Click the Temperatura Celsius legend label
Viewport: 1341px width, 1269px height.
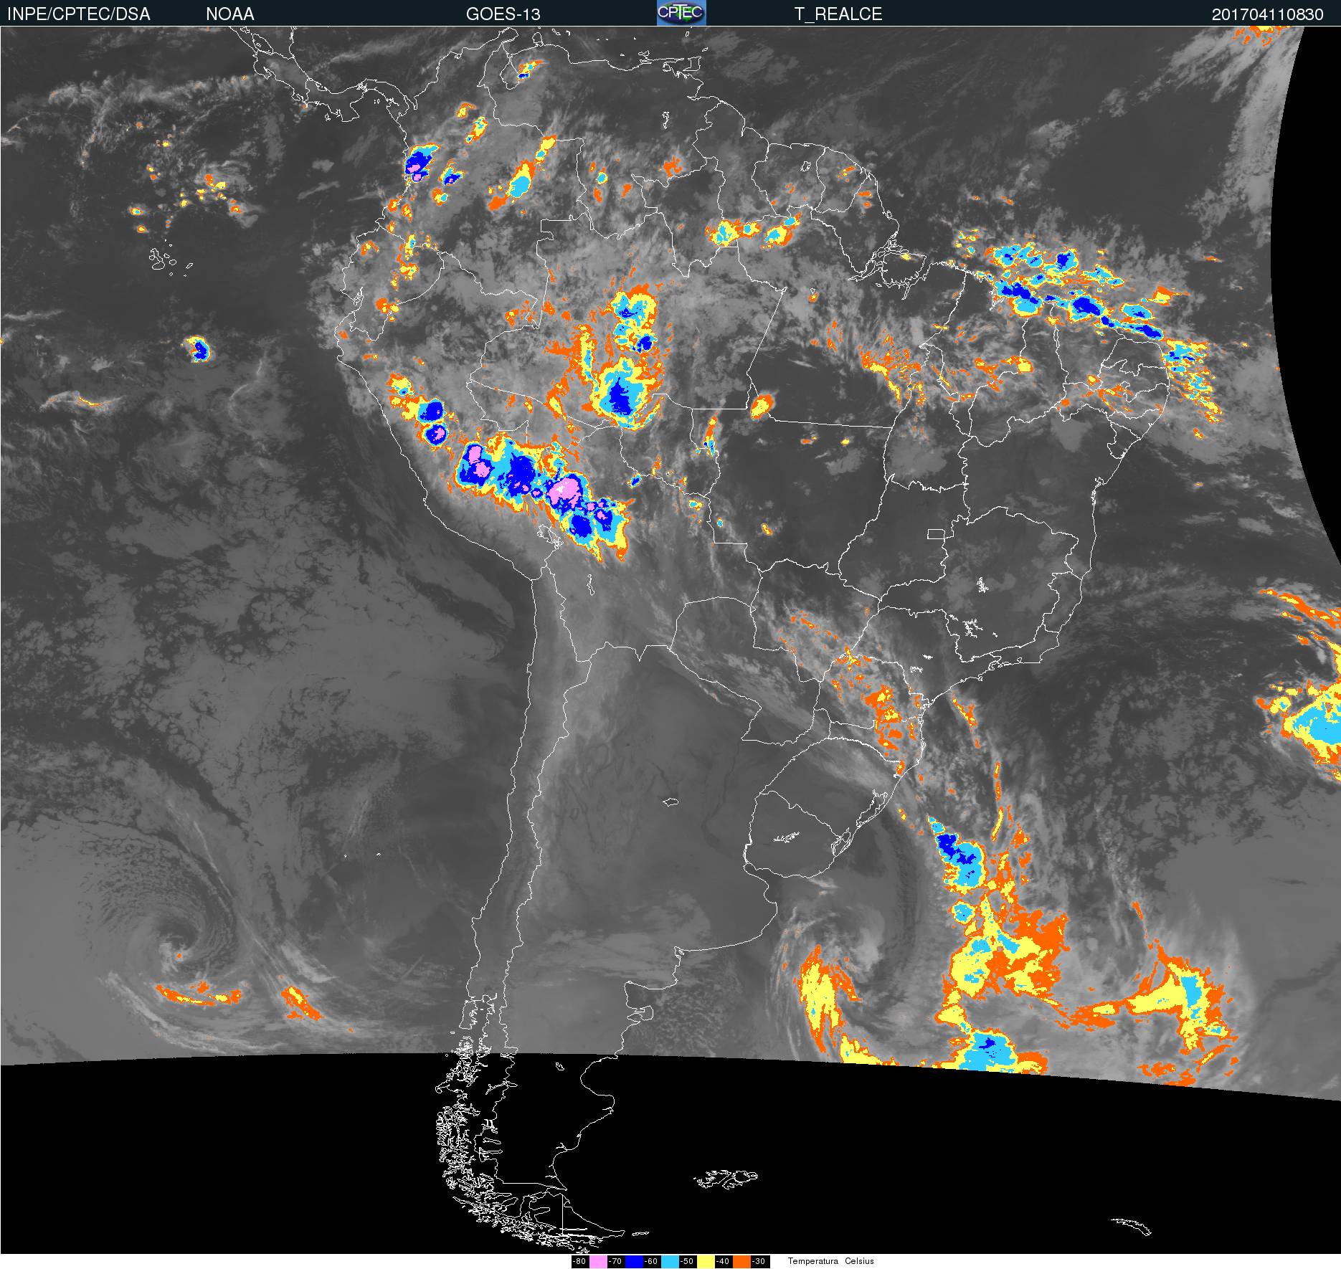(x=831, y=1261)
